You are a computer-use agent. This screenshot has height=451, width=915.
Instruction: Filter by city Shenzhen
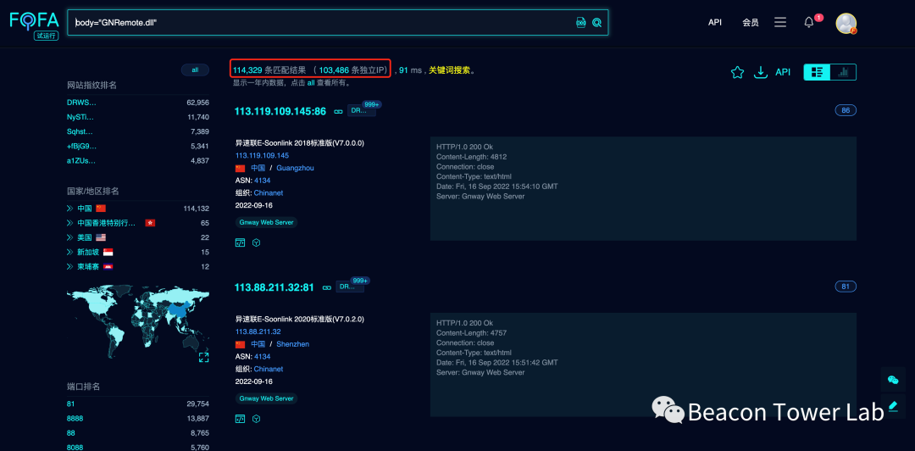(x=293, y=344)
